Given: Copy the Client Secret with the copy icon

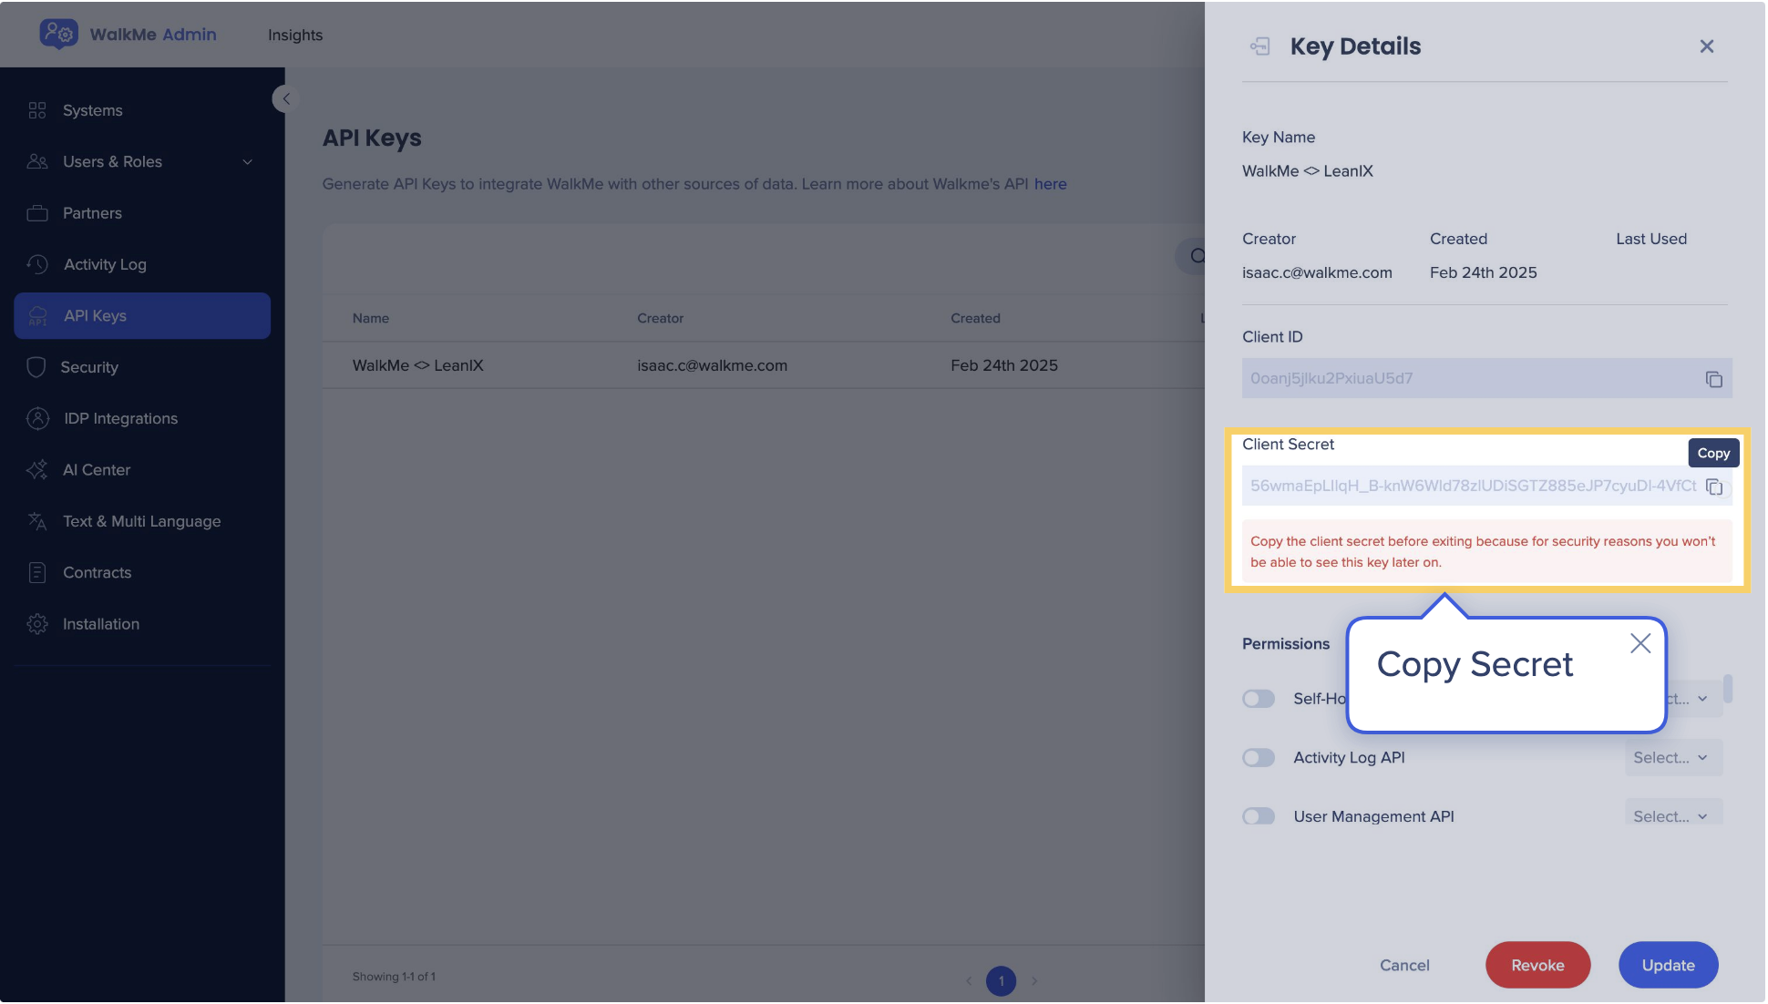Looking at the screenshot, I should [x=1714, y=487].
